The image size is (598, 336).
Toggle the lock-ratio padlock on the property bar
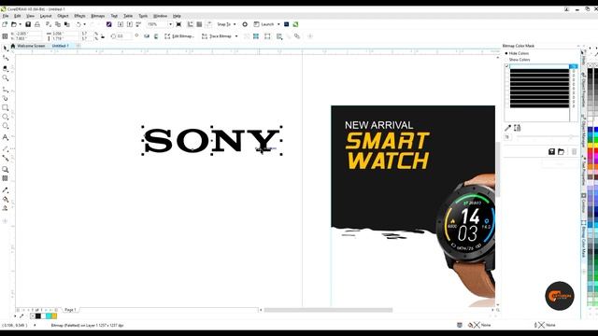[x=102, y=36]
